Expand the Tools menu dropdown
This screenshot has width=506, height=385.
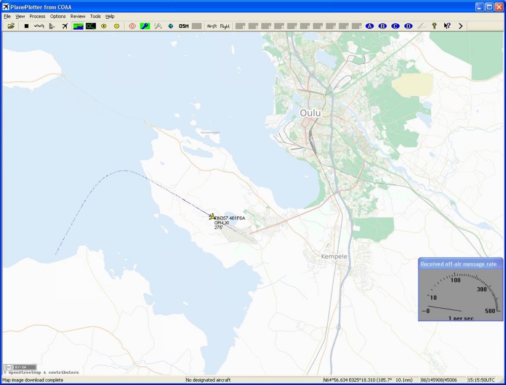95,16
